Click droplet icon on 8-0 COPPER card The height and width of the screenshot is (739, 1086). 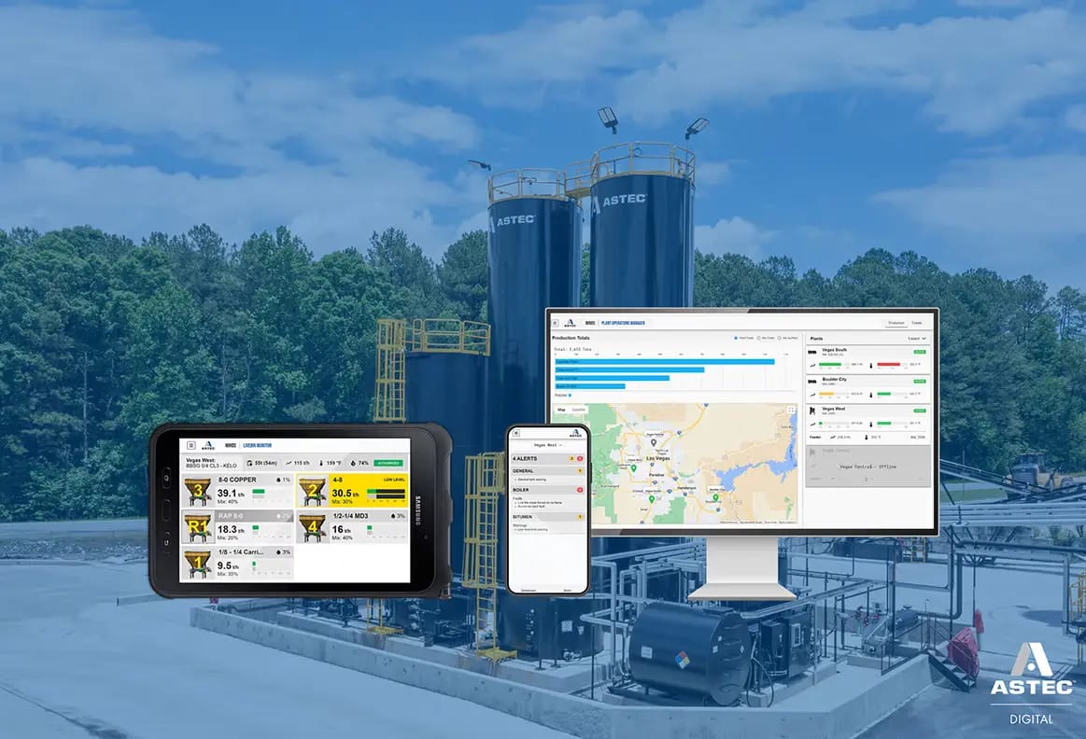278,481
